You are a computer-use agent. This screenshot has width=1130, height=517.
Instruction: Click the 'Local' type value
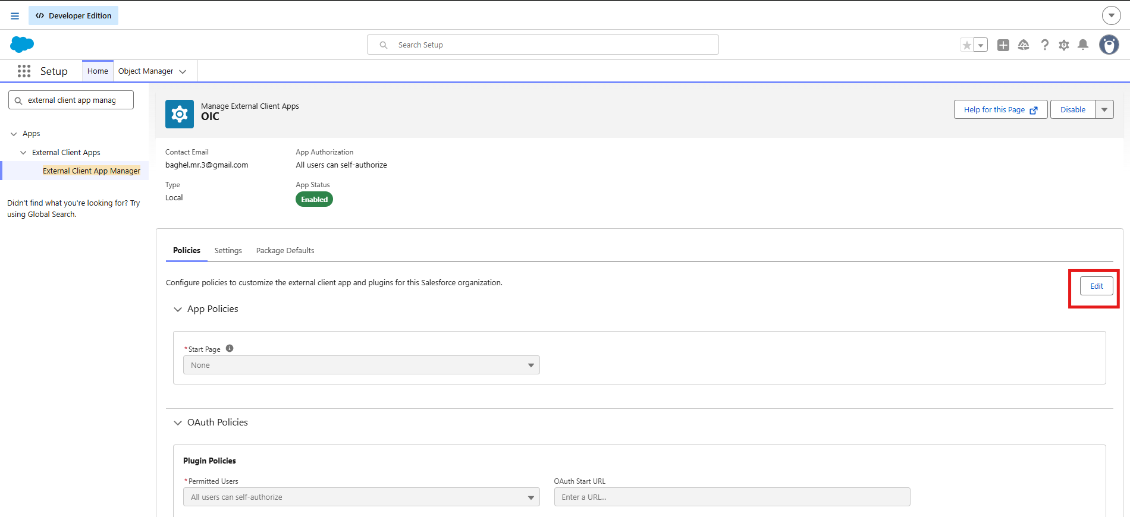(174, 198)
